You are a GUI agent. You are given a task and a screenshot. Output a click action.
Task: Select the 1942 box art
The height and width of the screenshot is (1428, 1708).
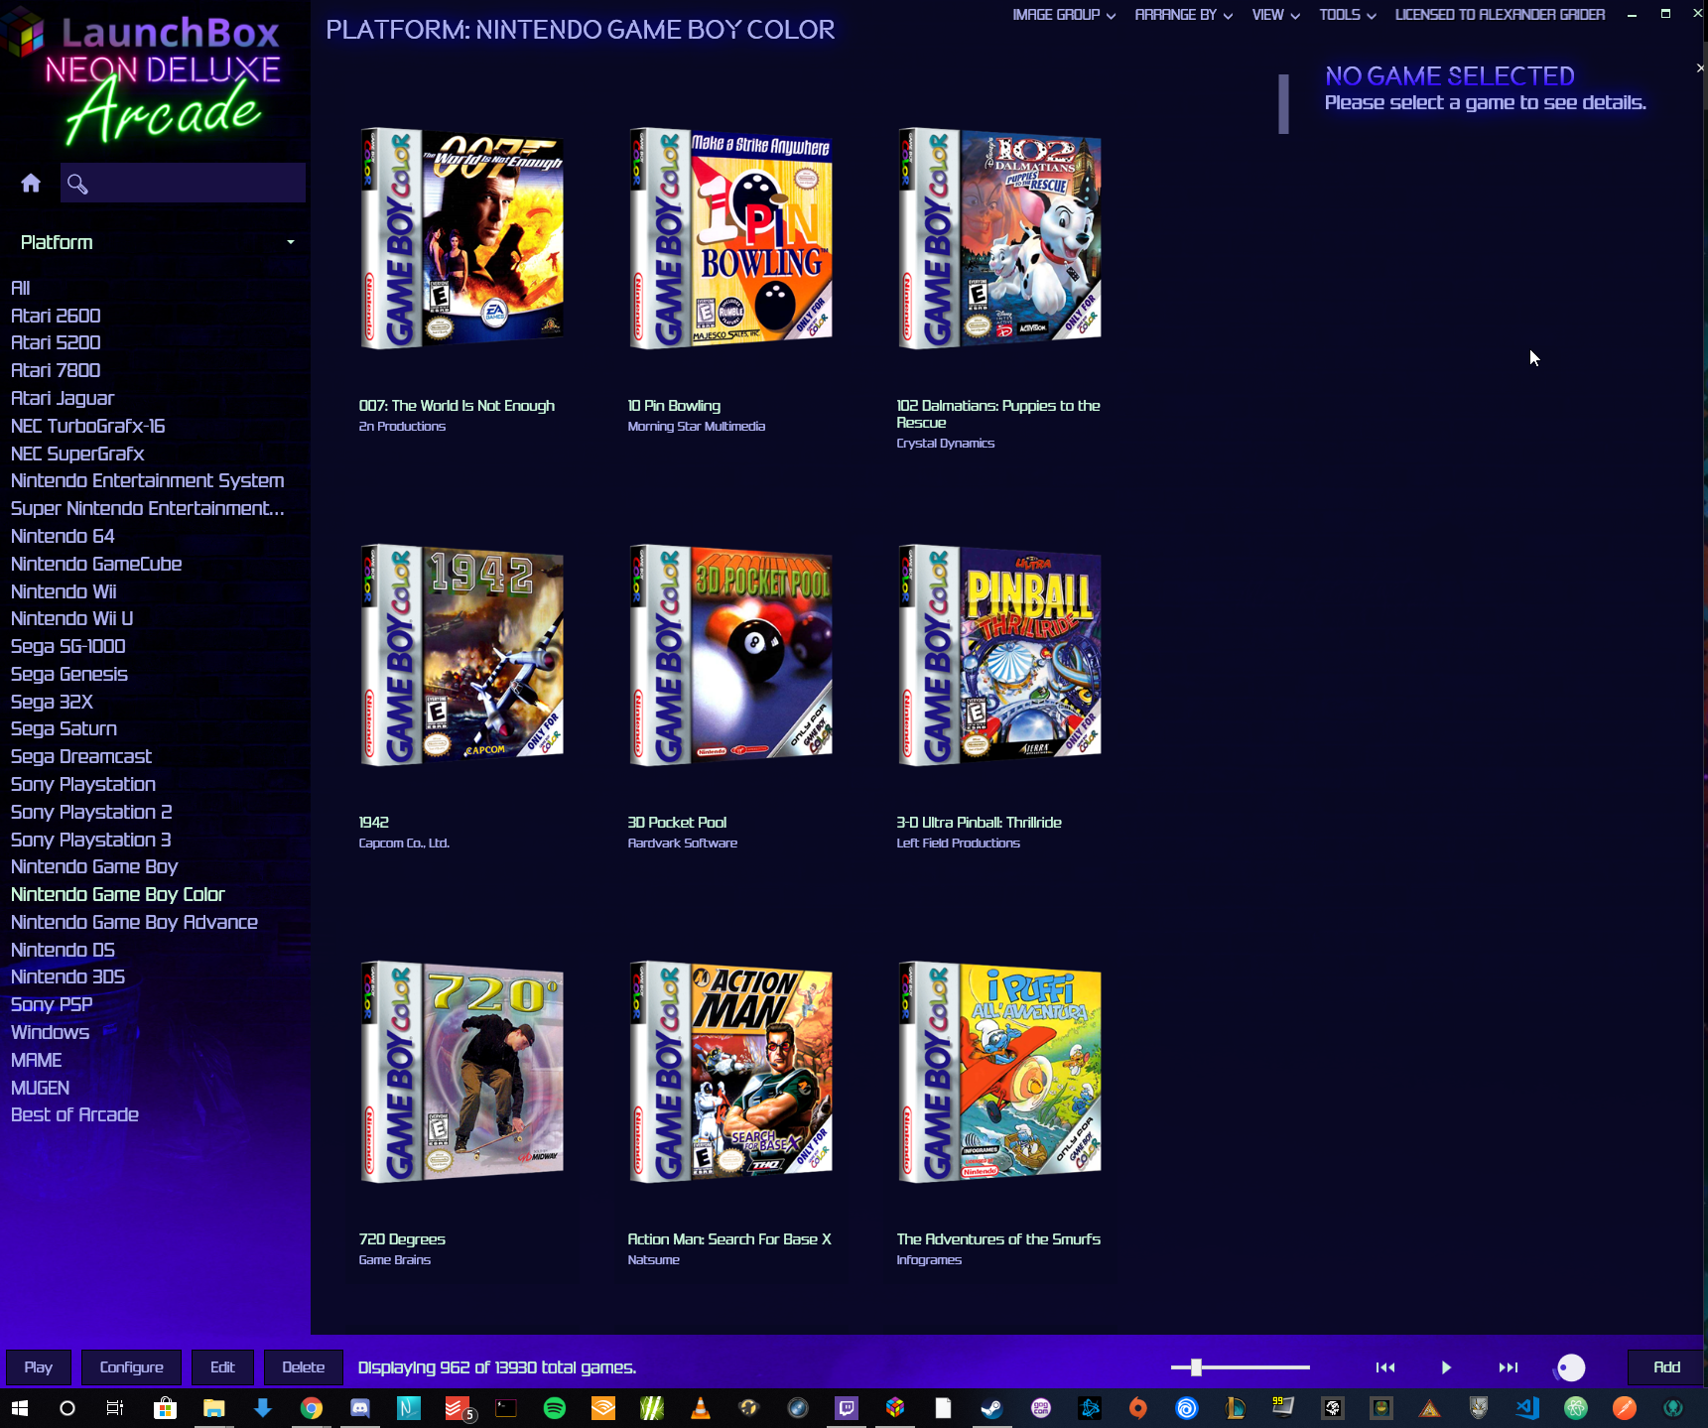pos(462,655)
